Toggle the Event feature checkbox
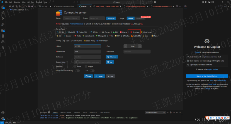The width and height of the screenshot is (231, 124). click(75, 67)
